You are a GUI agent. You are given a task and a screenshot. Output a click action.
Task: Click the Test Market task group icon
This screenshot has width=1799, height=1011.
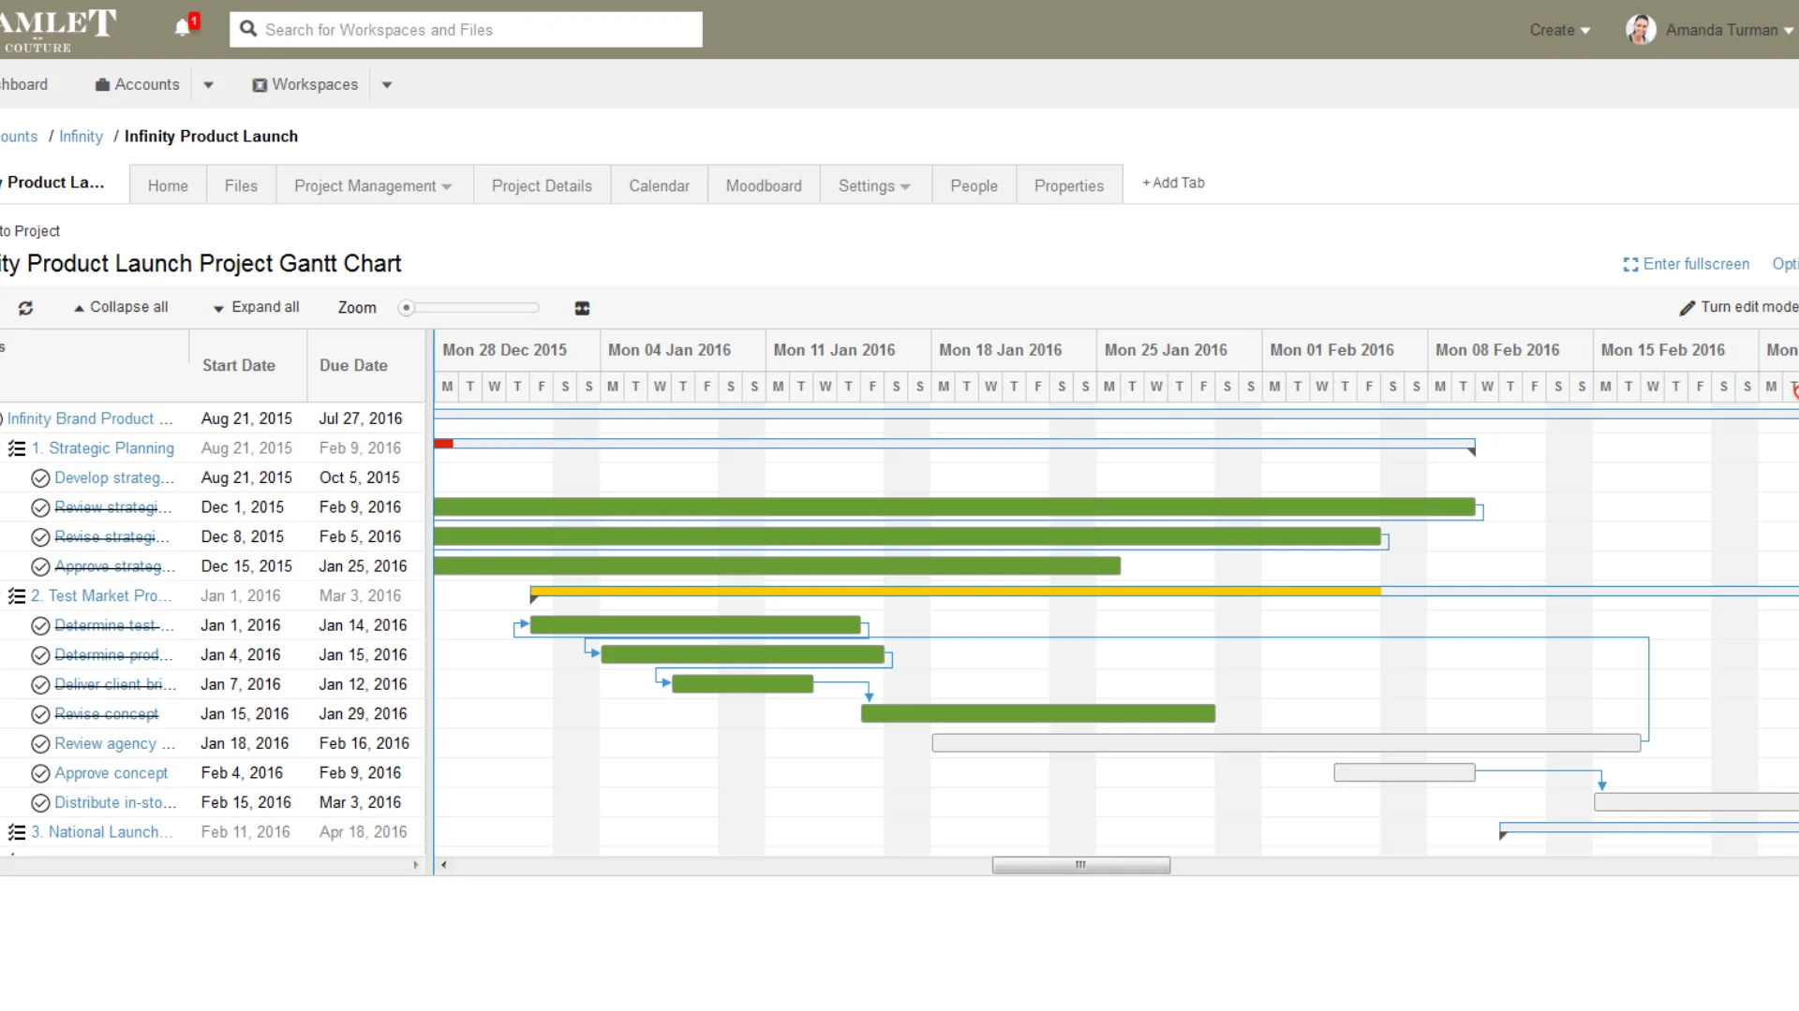(x=17, y=596)
